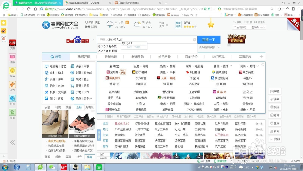This screenshot has width=303, height=171.
Task: Select the 热播好剧 tab
Action: pos(84,56)
